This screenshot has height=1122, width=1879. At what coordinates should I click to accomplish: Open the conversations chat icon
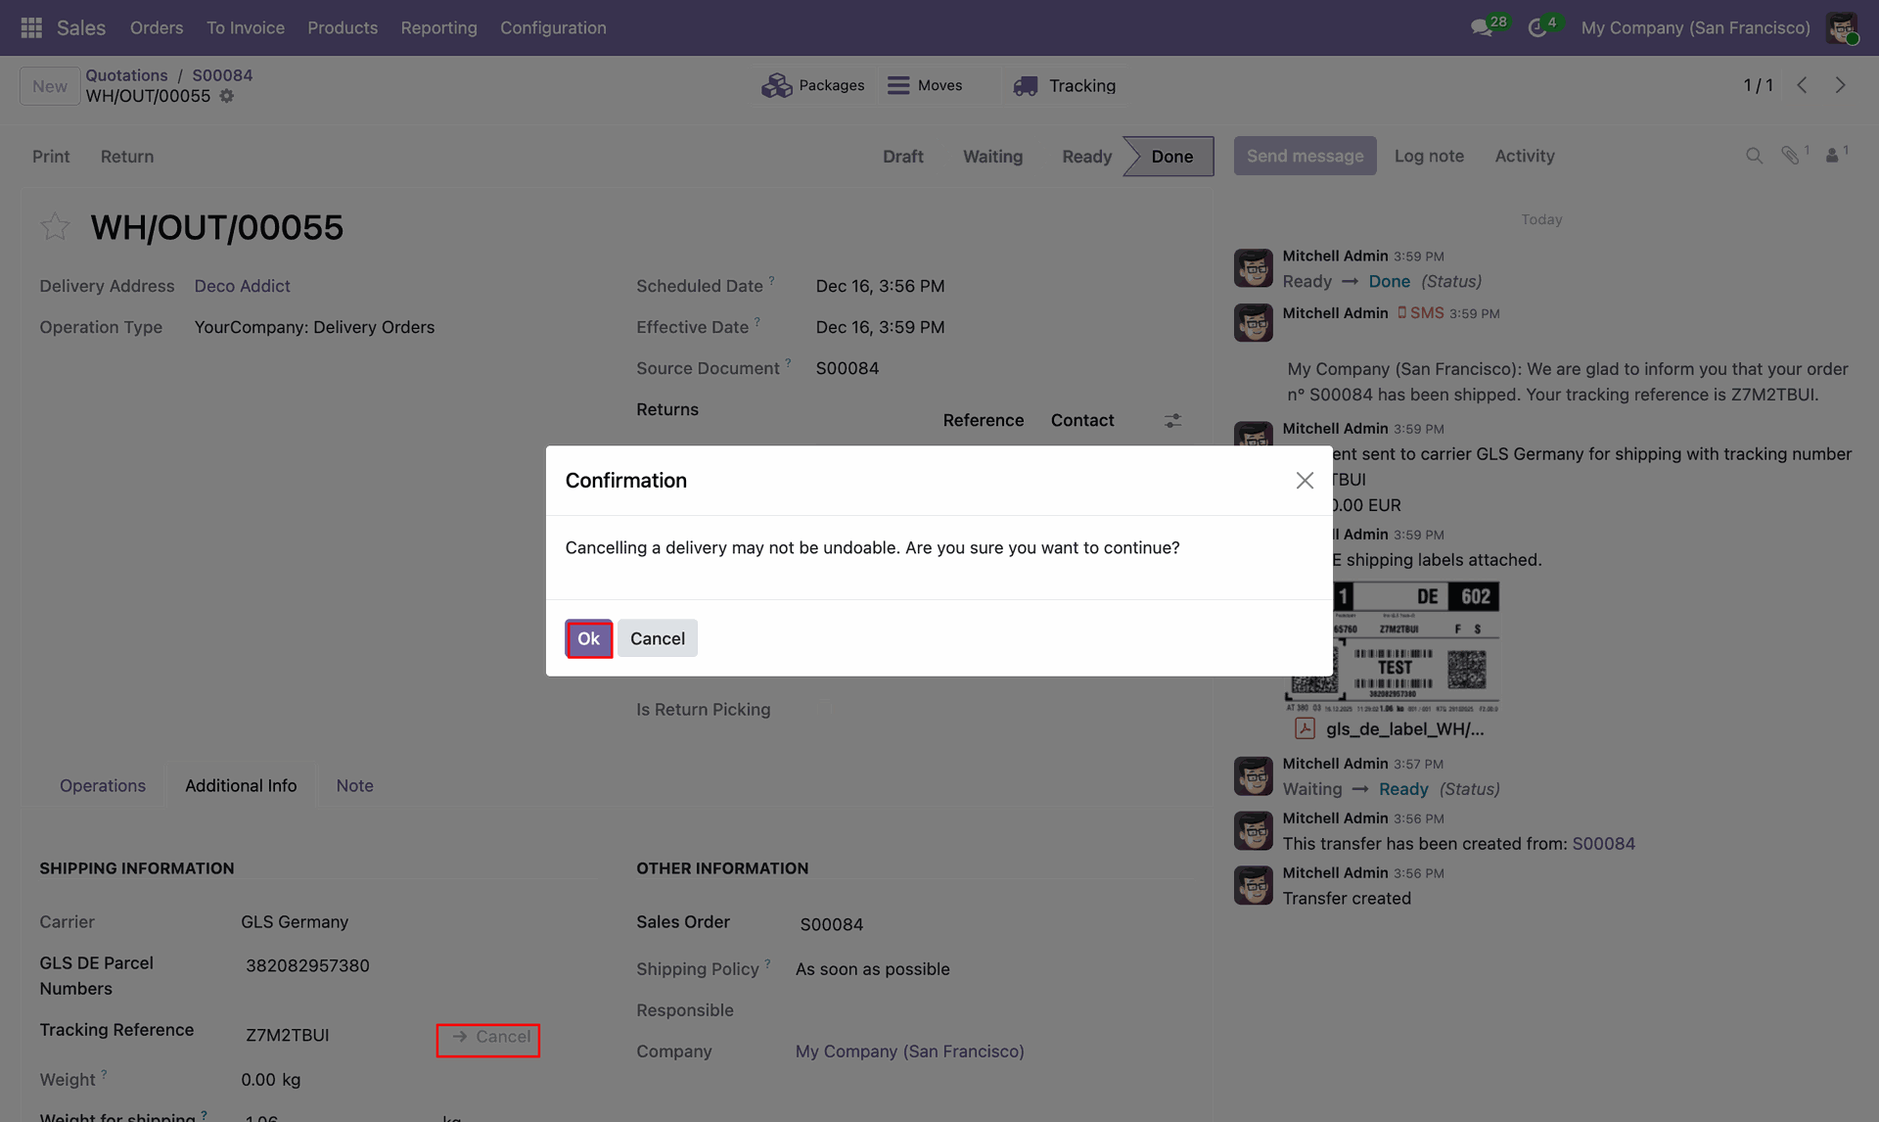1482,27
